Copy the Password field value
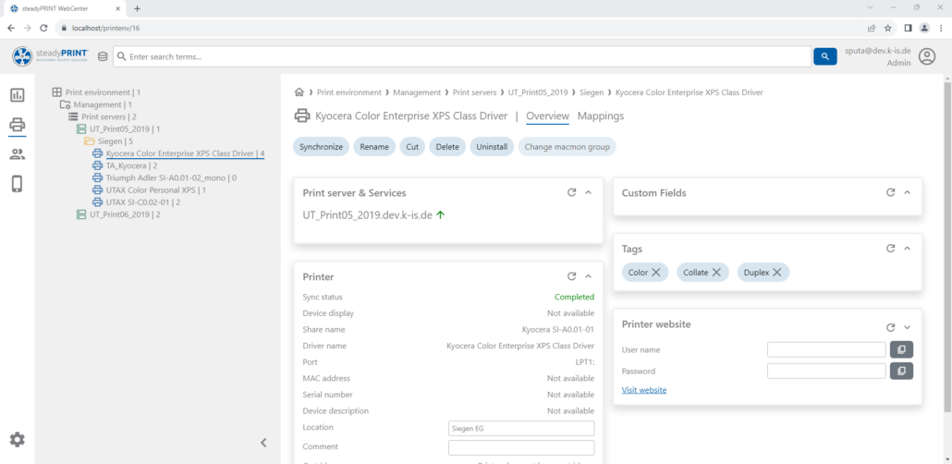Screen dimensions: 952x464 click(x=901, y=371)
